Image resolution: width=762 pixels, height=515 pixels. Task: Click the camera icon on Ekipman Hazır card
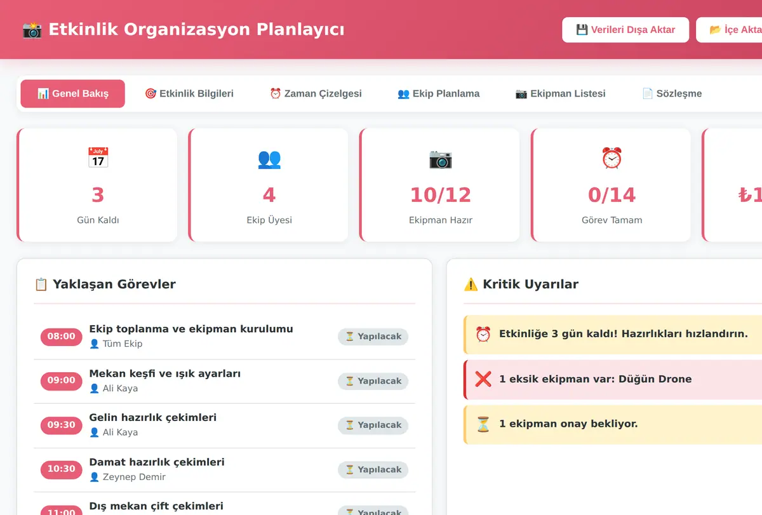(441, 158)
